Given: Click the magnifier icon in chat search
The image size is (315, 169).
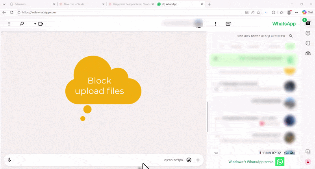Looking at the screenshot, I should click(291, 36).
